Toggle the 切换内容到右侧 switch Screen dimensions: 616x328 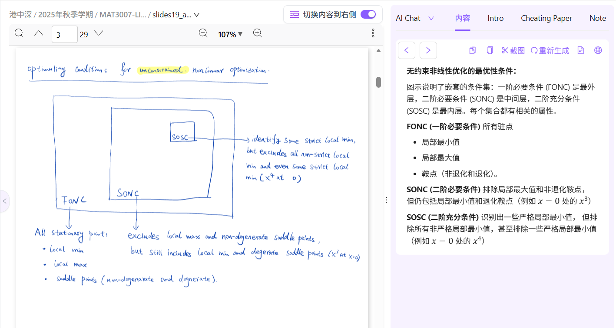point(368,14)
